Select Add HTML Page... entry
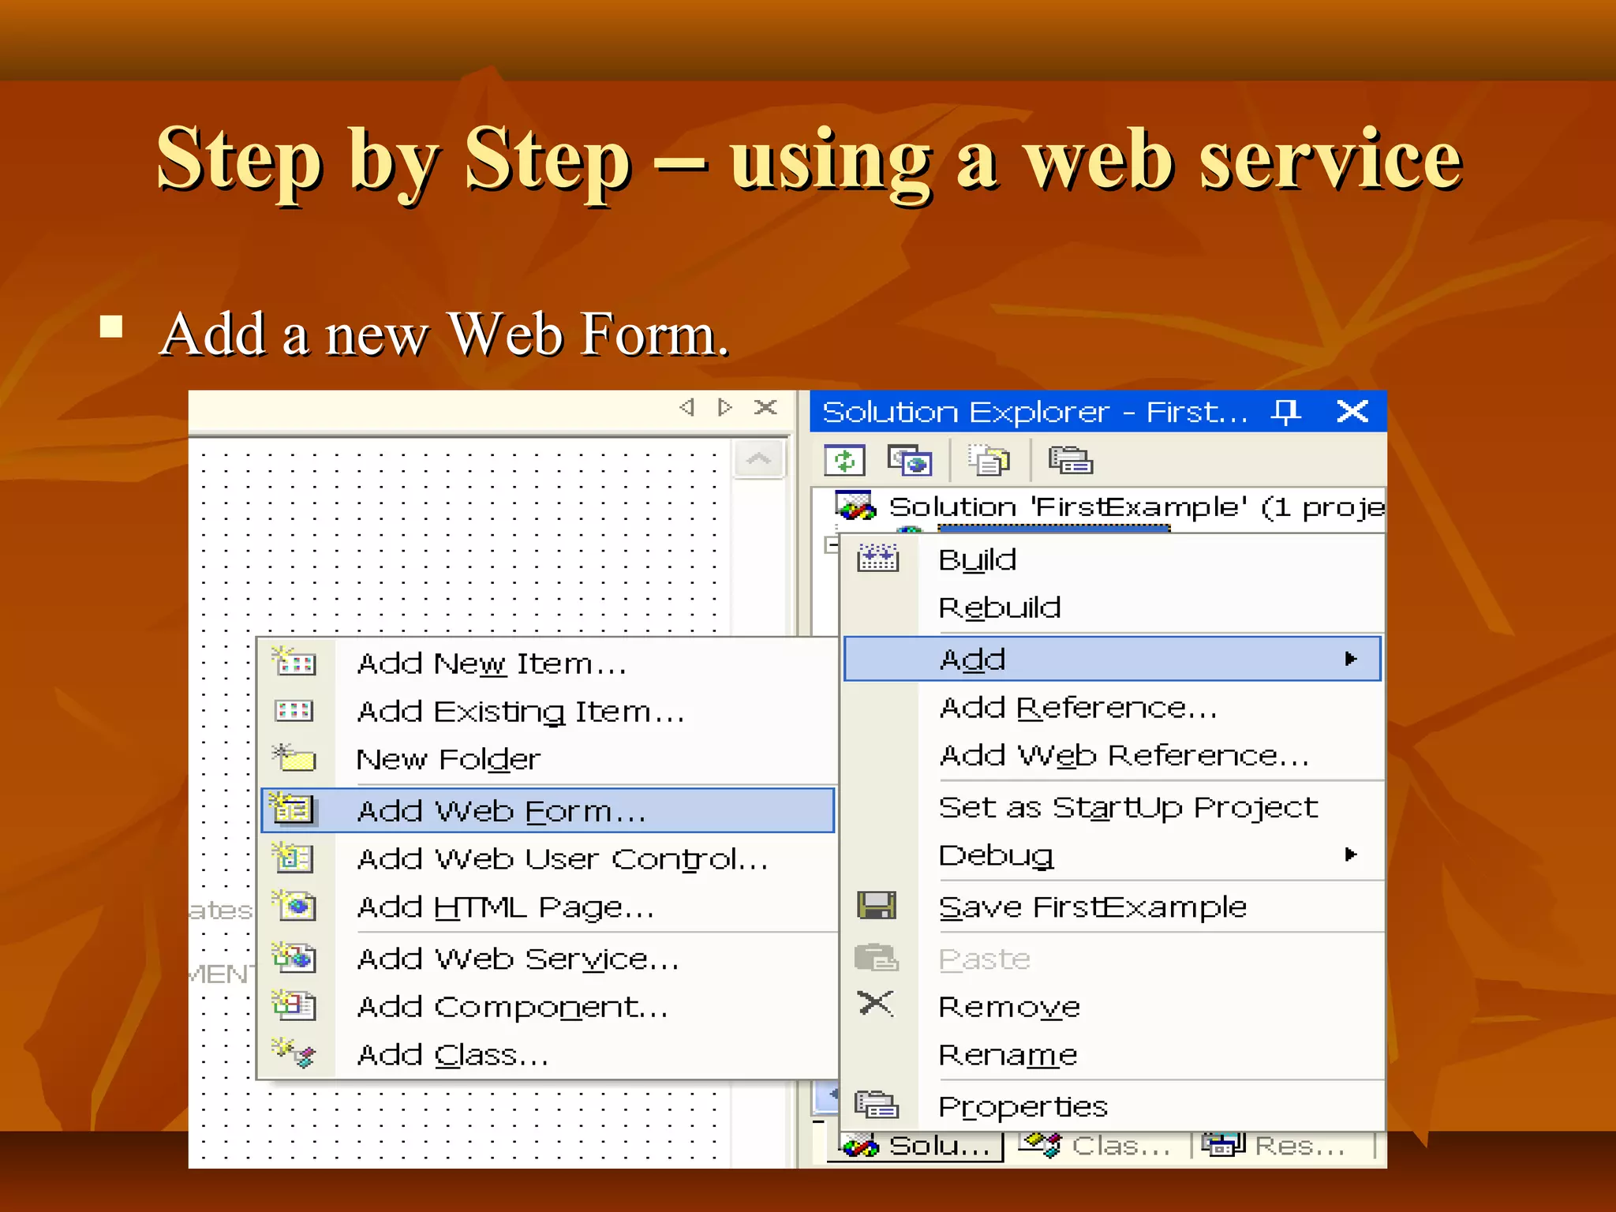The image size is (1616, 1212). click(548, 907)
